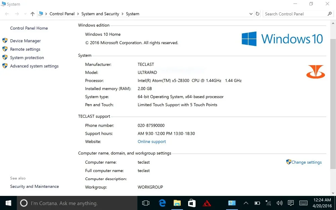This screenshot has height=210, width=336.
Task: Open the Windows Start menu
Action: [8, 203]
